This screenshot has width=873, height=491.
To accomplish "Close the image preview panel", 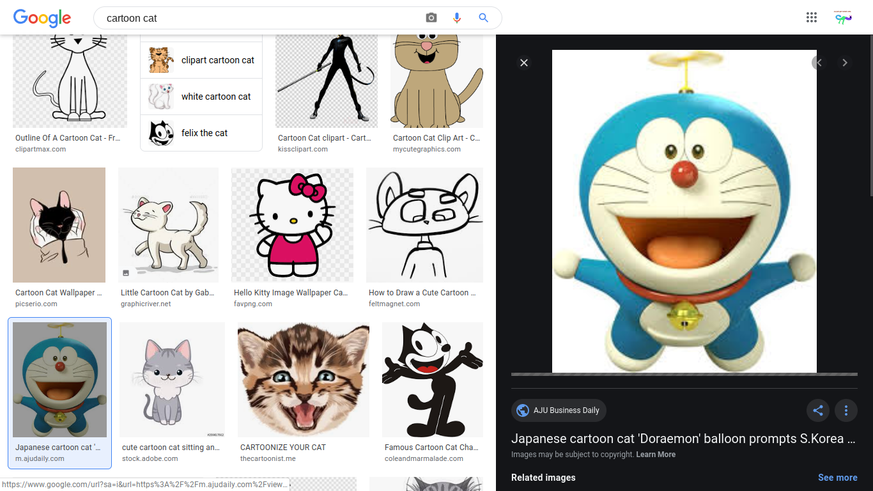I will pos(524,63).
